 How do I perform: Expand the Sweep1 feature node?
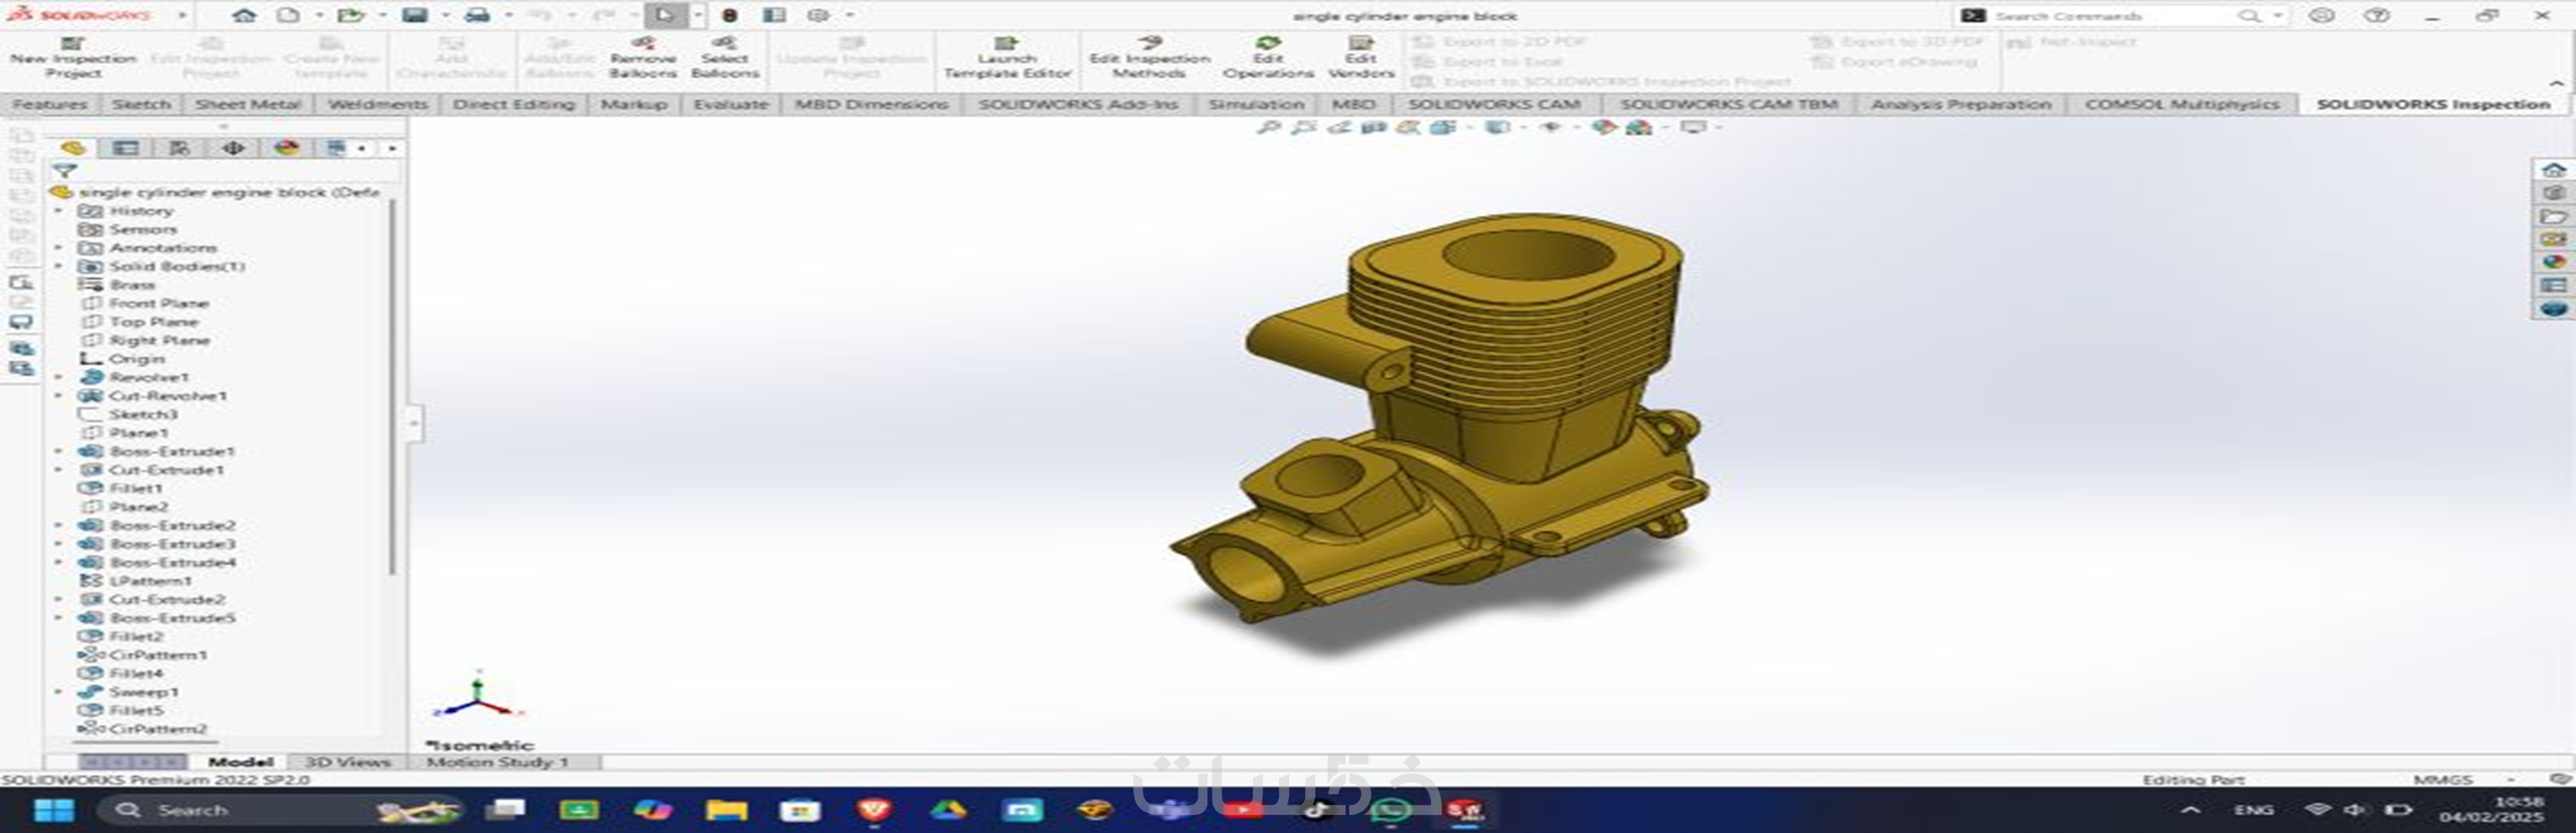58,692
